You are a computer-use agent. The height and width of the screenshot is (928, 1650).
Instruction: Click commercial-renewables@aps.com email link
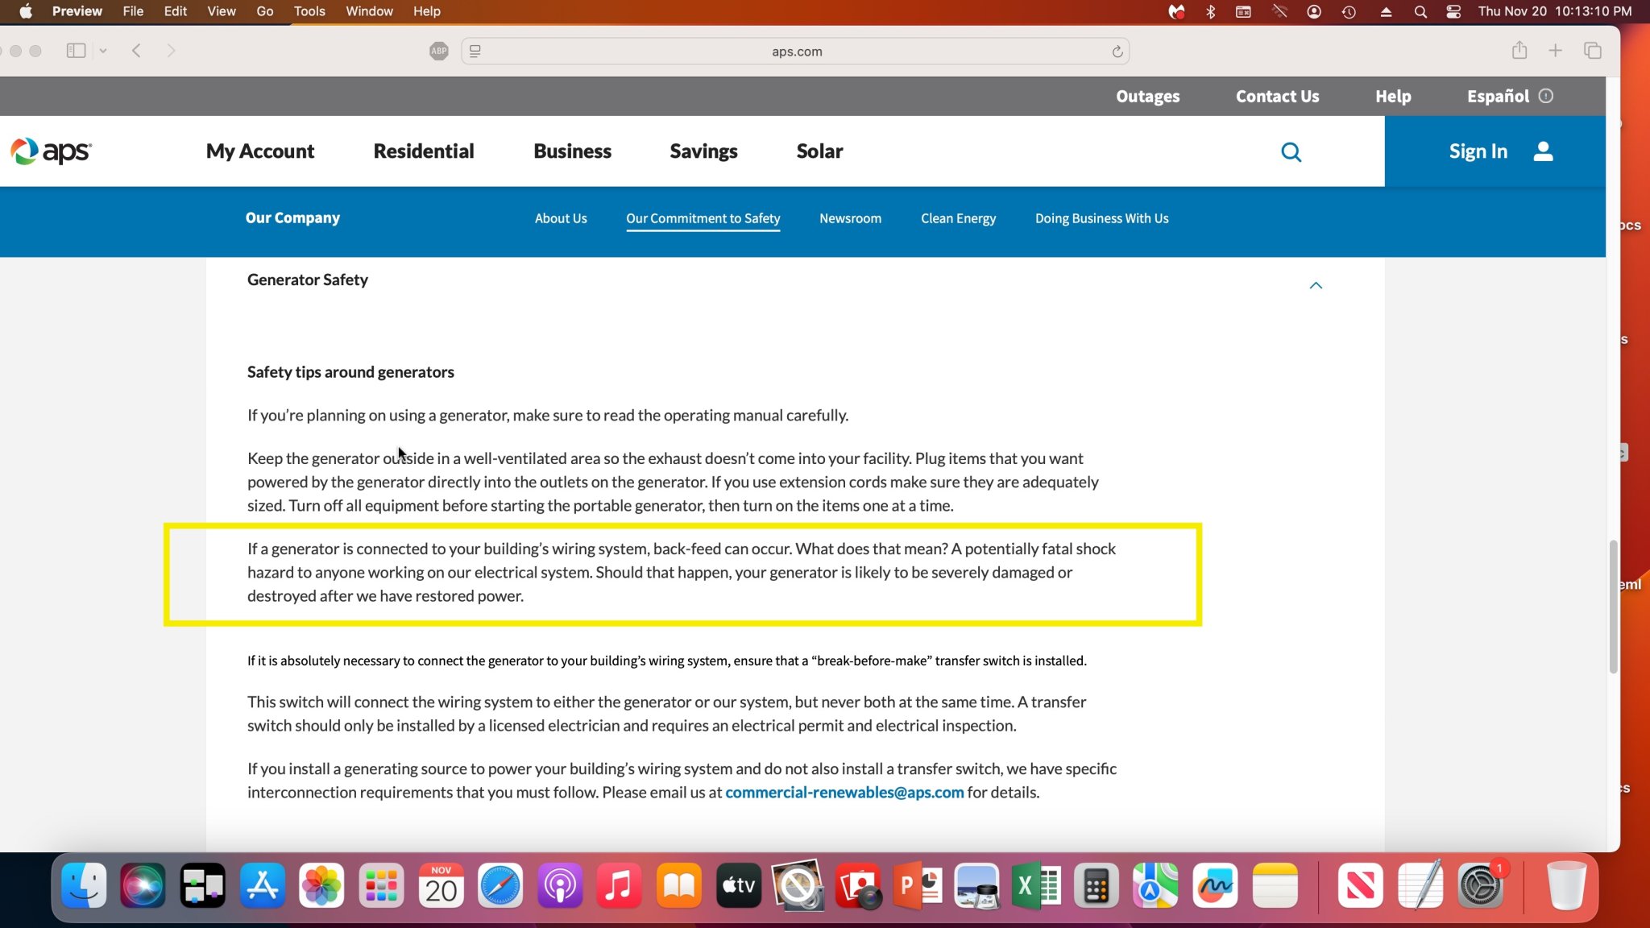click(x=844, y=793)
